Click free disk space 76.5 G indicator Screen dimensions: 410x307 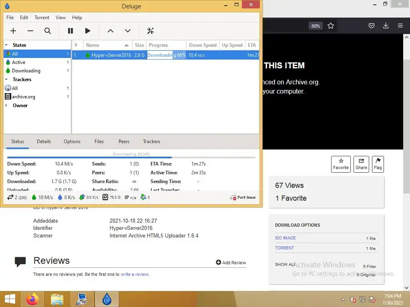[x=111, y=197]
